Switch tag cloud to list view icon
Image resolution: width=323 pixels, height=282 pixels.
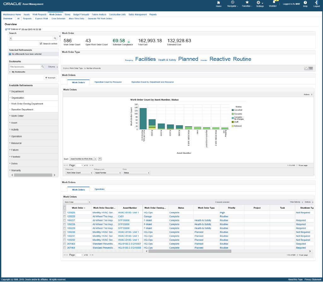311,68
